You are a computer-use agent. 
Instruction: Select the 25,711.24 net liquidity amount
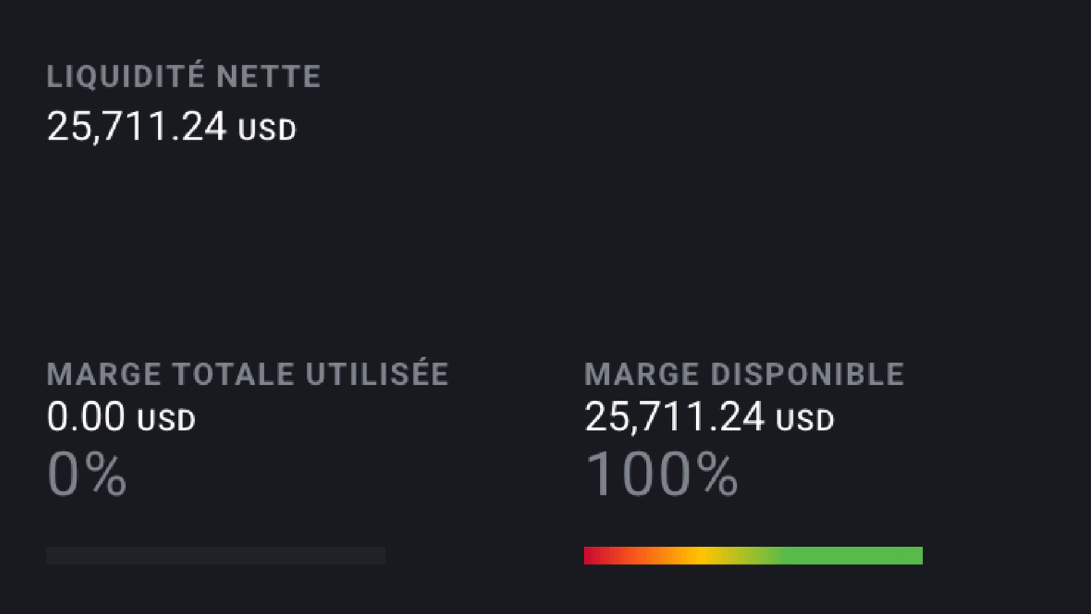[x=137, y=126]
